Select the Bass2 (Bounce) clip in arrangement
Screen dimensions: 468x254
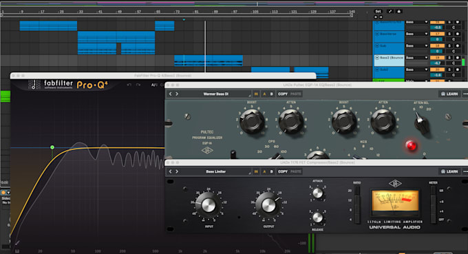point(209,61)
